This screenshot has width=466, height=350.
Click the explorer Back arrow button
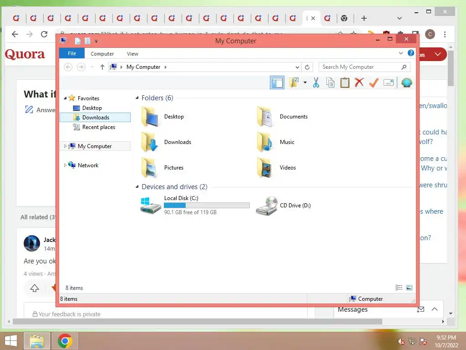click(x=68, y=67)
